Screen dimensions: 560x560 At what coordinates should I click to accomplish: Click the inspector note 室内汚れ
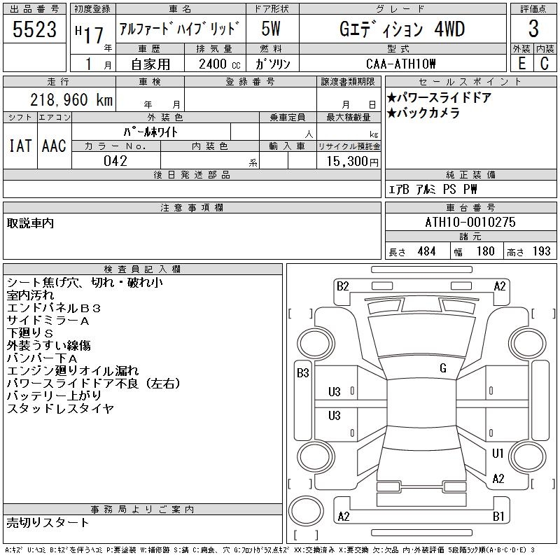30,295
